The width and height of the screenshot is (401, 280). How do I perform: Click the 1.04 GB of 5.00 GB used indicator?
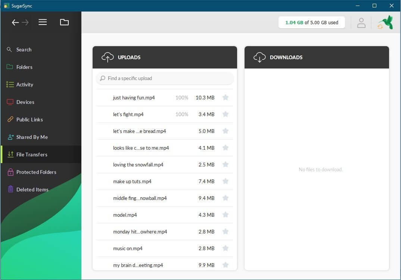coord(311,22)
